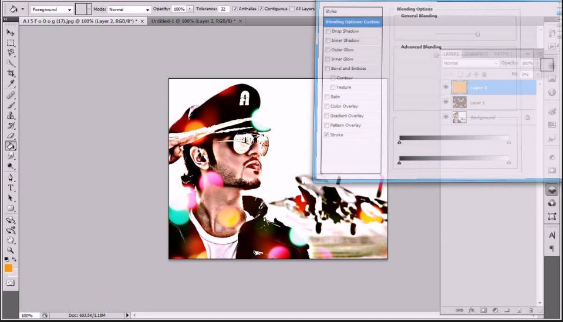563x322 pixels.
Task: Select the Crop tool
Action: [x=11, y=73]
